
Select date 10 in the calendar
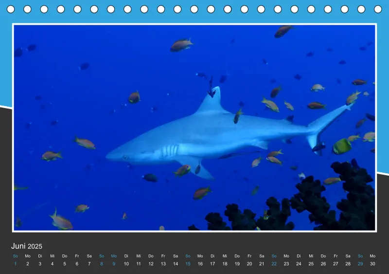tap(126, 264)
